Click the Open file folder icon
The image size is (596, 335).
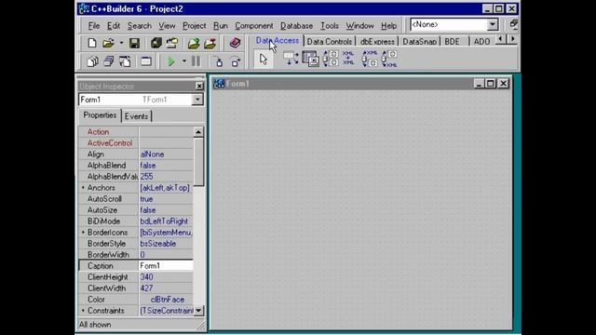point(108,43)
